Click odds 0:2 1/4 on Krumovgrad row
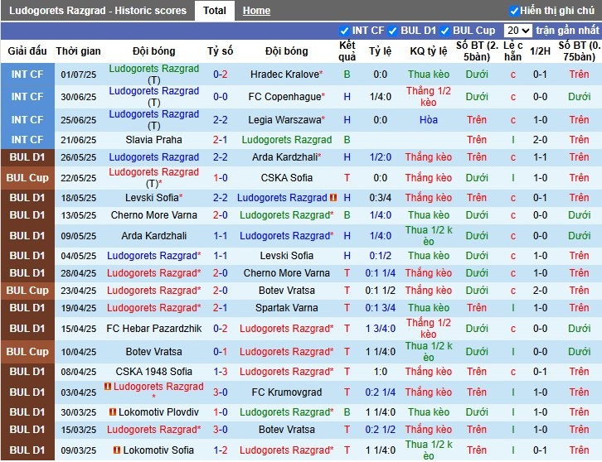Screen dimensions: 602x462 pyautogui.click(x=380, y=392)
